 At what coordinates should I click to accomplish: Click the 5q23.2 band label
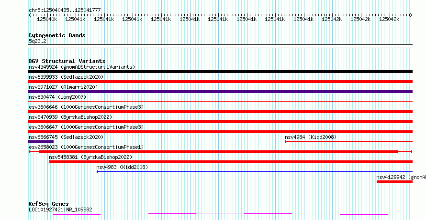[x=37, y=41]
